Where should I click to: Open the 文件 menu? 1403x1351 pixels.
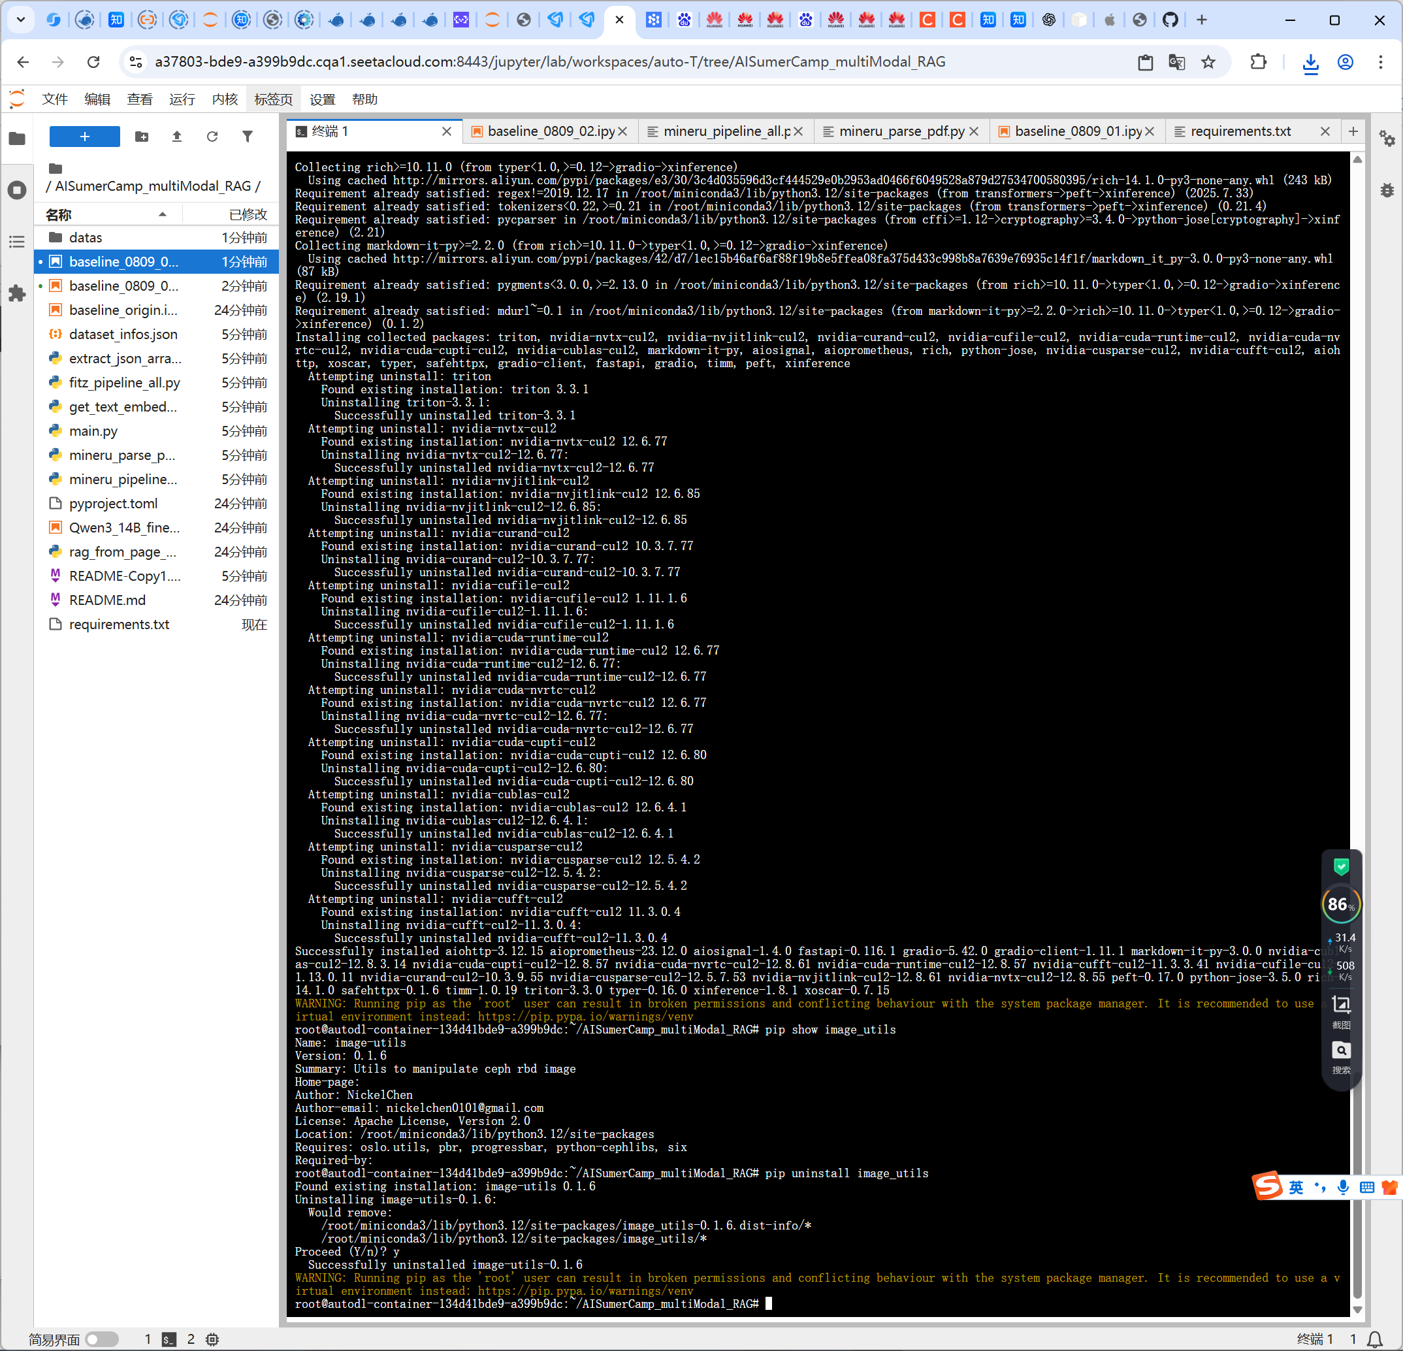click(x=54, y=99)
